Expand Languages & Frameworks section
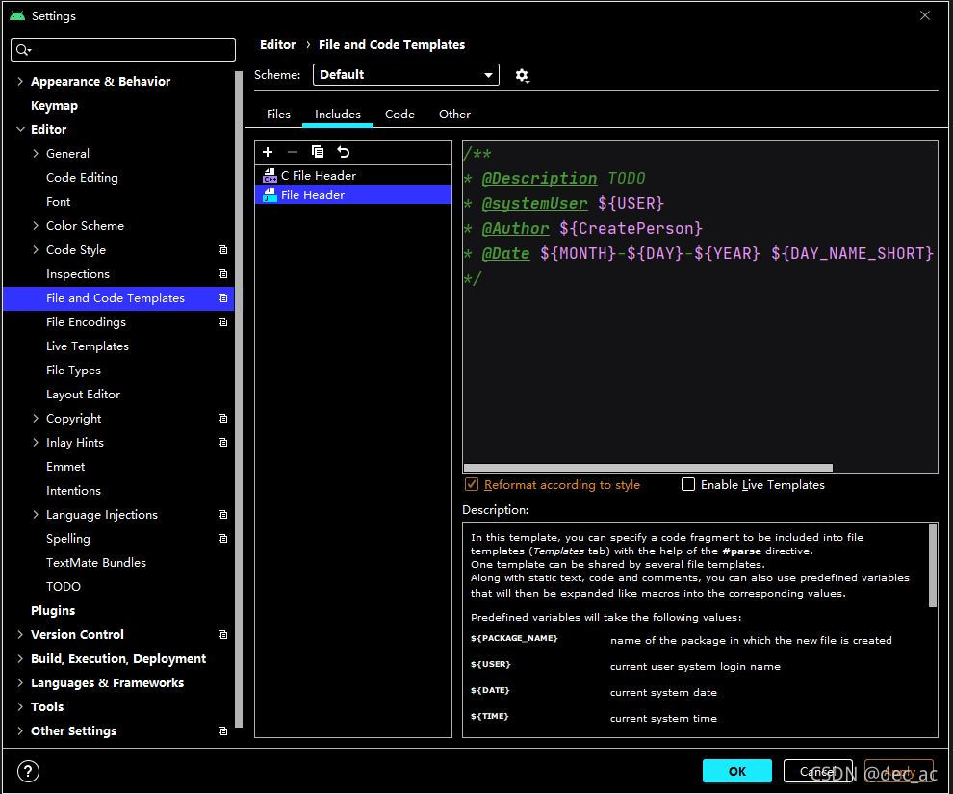The image size is (953, 794). pyautogui.click(x=20, y=682)
